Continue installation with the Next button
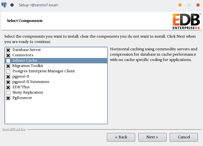Image resolution: width=203 pixels, height=146 pixels. pos(152,137)
